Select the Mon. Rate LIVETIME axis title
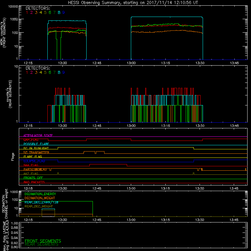The height and width of the screenshot is (251, 251). [x=6, y=236]
